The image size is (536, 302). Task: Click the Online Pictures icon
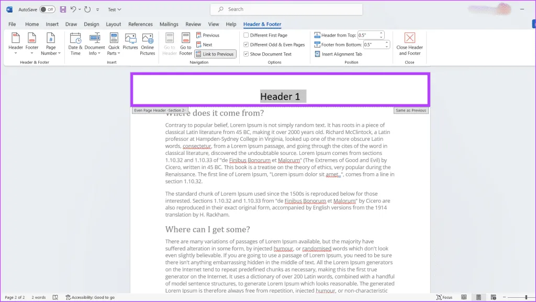point(148,43)
